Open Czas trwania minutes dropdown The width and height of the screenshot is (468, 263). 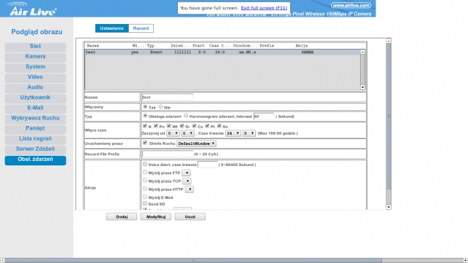249,133
